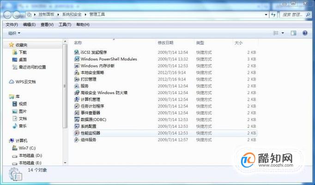This screenshot has width=315, height=185.
Task: Open 本地磁盘 (D:) drive
Action: (27, 155)
